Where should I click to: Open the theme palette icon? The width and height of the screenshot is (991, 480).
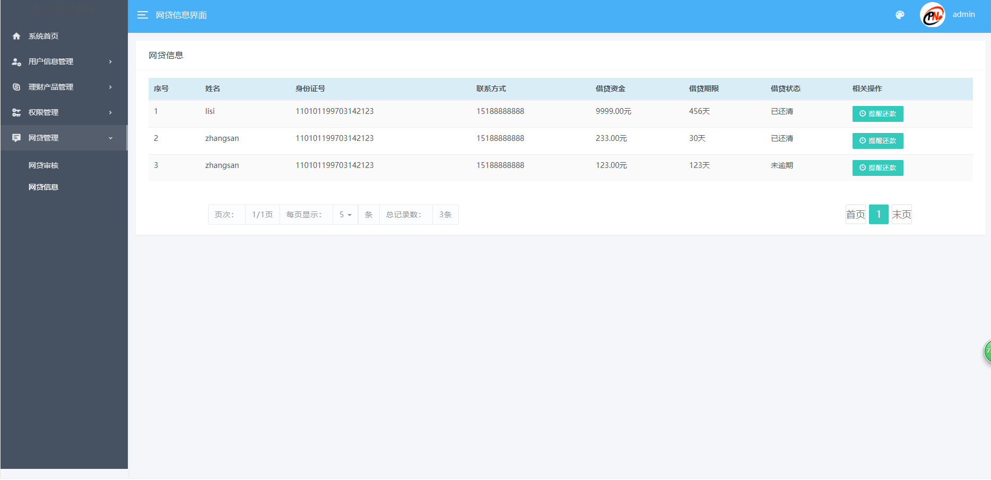point(900,15)
